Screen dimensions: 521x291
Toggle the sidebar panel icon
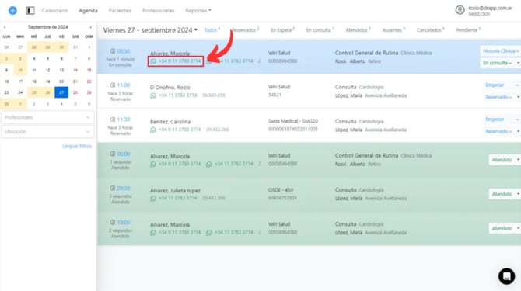point(30,11)
